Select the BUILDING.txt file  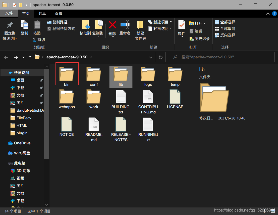click(121, 102)
